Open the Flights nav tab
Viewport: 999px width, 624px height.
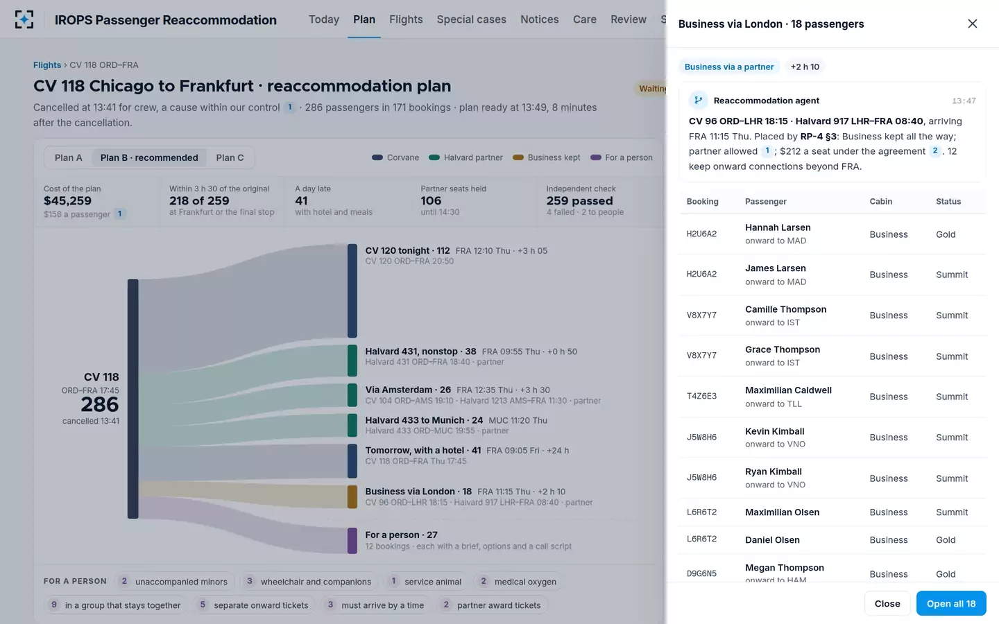[406, 19]
